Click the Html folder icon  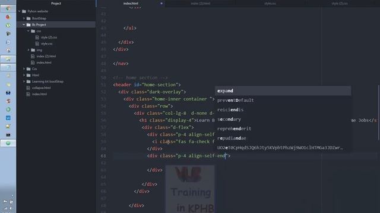point(28,75)
